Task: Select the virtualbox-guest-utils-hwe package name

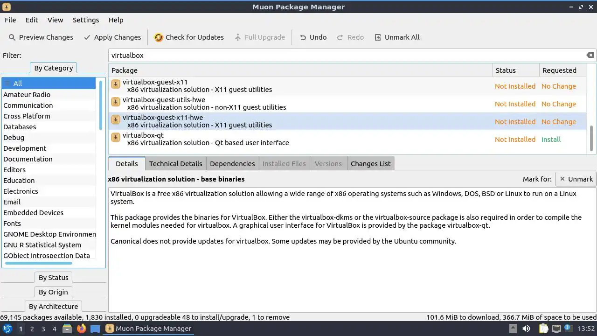Action: click(164, 100)
